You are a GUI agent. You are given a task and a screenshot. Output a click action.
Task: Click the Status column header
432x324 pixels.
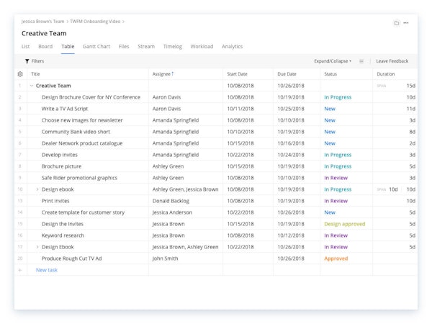pos(330,74)
